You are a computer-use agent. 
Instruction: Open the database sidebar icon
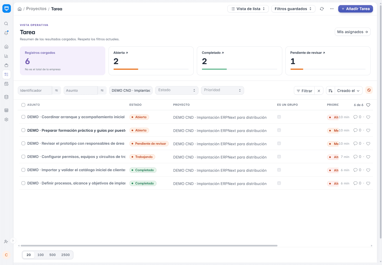6,97
